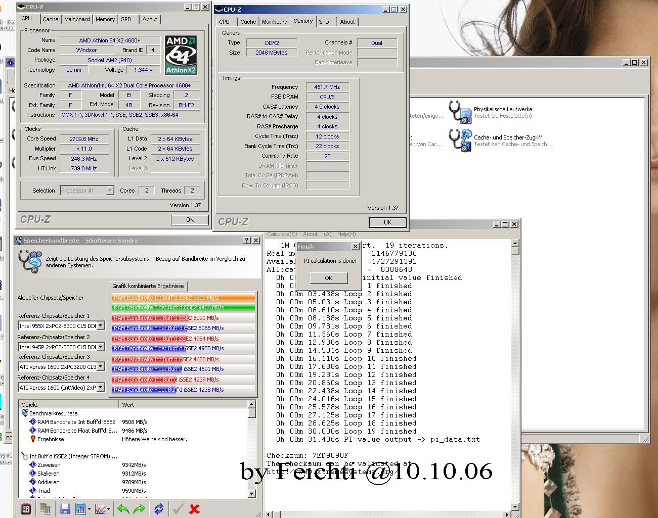Click the grey checkmark icon in Sandra
Image resolution: width=658 pixels, height=518 pixels.
point(178,509)
